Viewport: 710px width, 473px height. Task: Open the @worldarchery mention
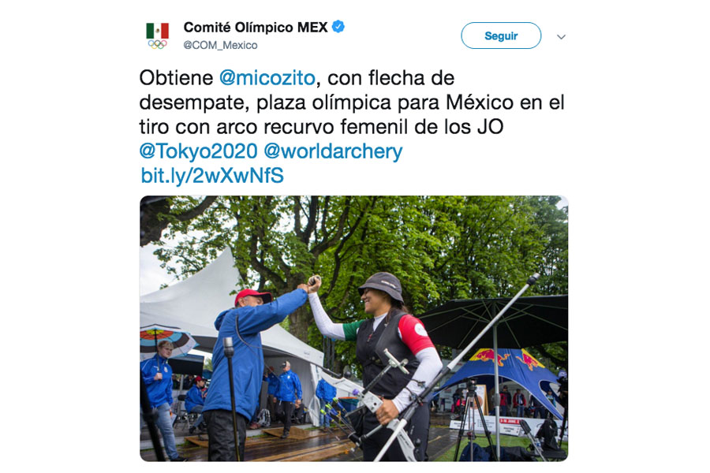click(333, 151)
